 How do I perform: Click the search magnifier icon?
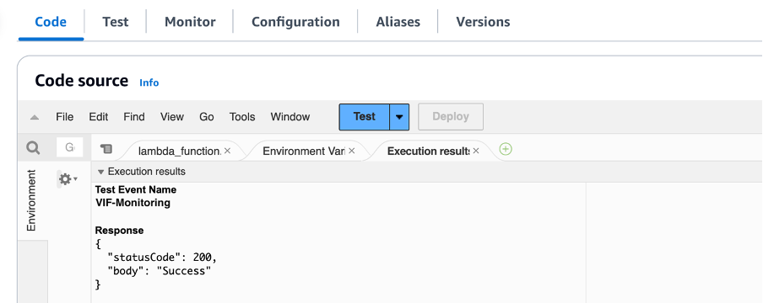point(33,147)
